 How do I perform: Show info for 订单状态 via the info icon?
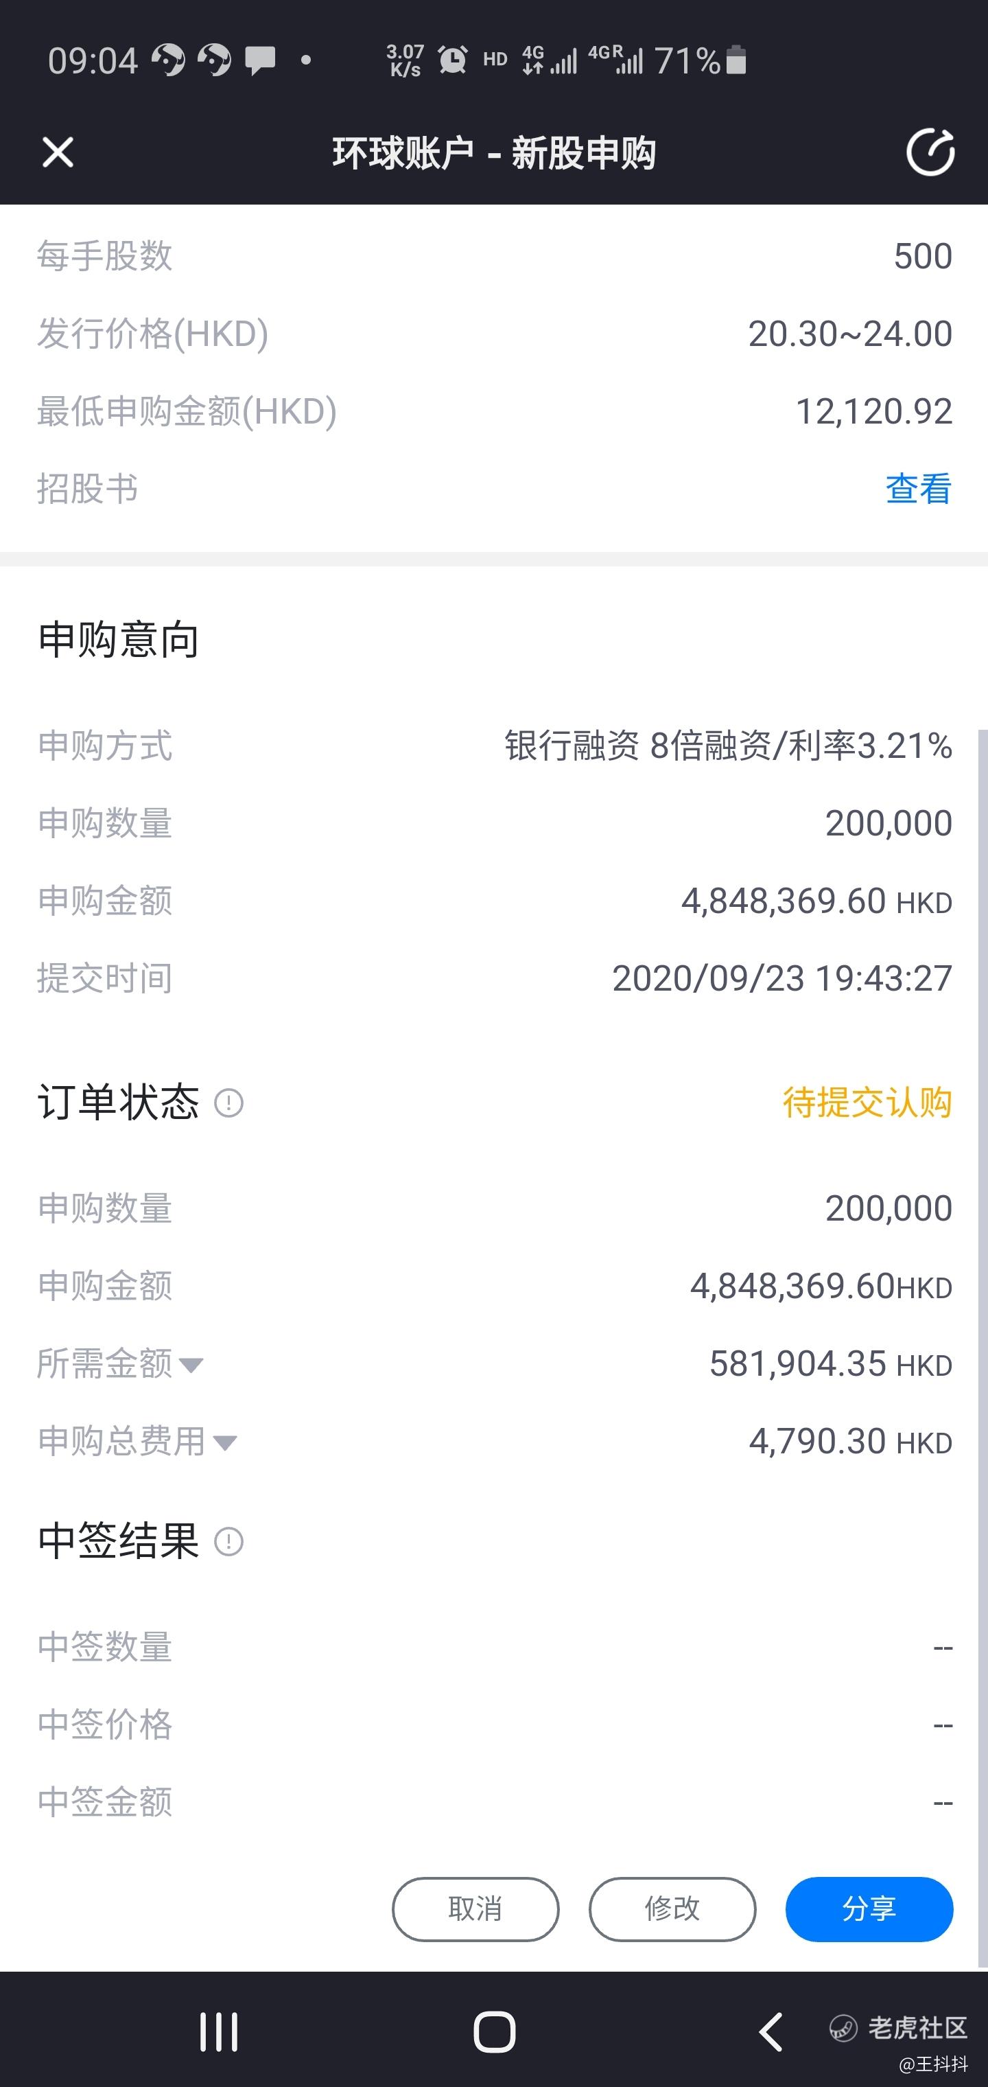tap(228, 1103)
